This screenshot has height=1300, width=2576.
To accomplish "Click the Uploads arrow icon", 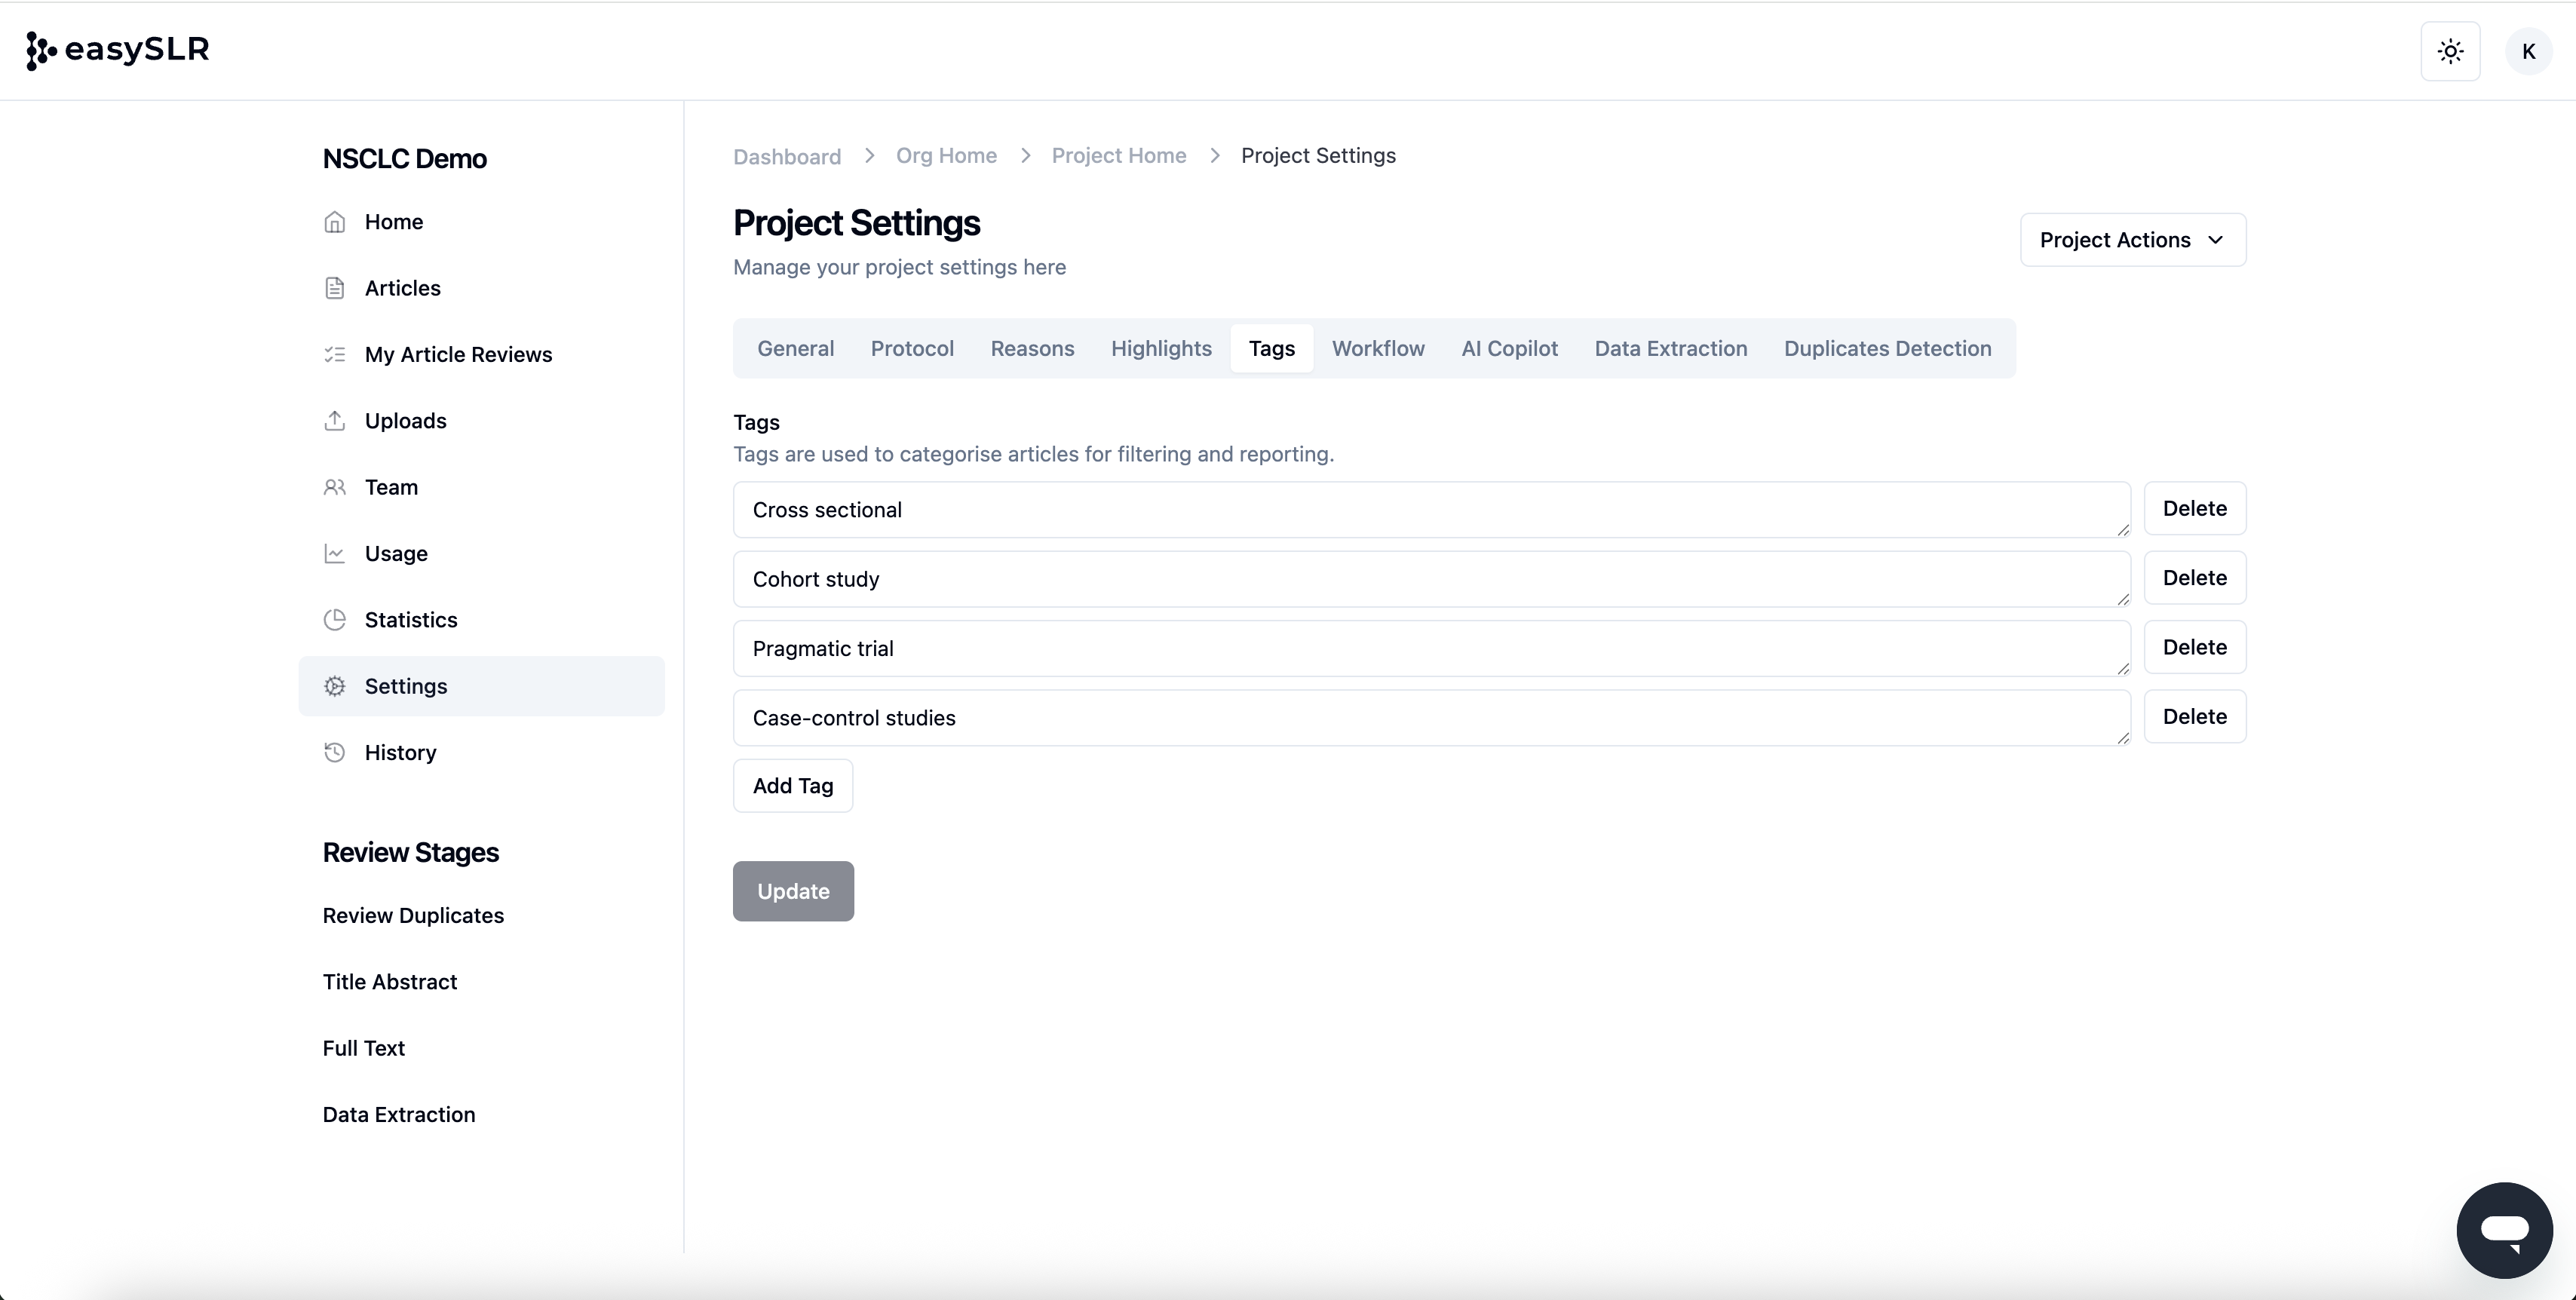I will pyautogui.click(x=335, y=421).
